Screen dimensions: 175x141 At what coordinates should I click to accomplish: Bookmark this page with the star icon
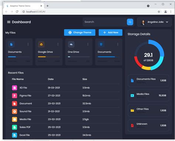coord(159,12)
